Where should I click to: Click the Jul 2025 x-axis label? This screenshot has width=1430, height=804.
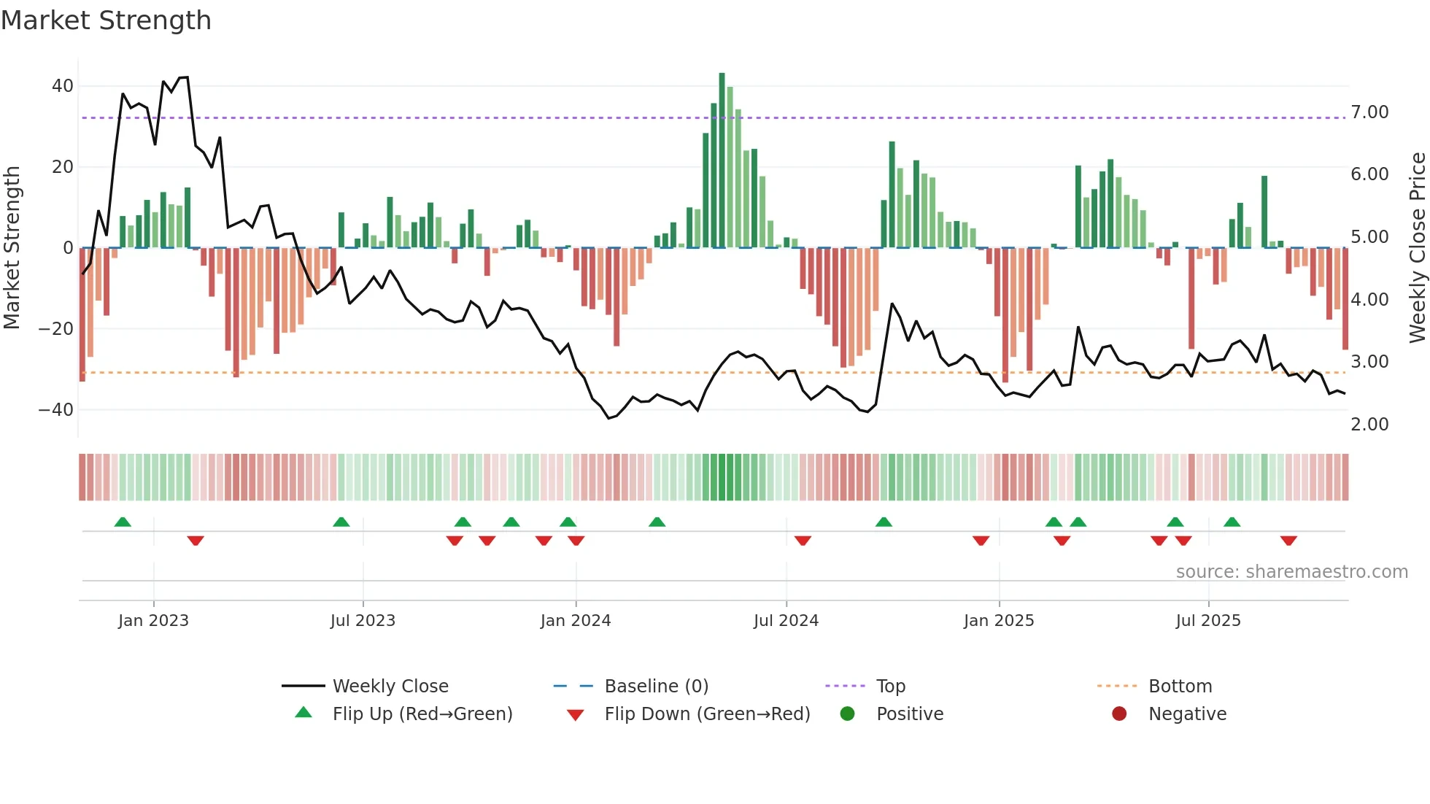[x=1208, y=621]
